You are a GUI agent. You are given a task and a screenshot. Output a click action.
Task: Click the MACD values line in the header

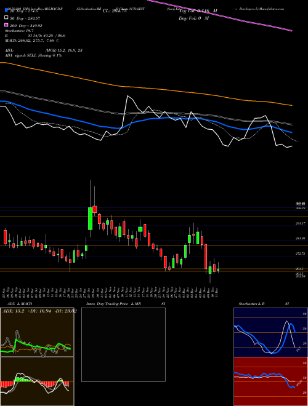coord(32,41)
